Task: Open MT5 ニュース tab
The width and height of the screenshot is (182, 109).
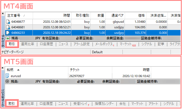Action: (x=63, y=103)
